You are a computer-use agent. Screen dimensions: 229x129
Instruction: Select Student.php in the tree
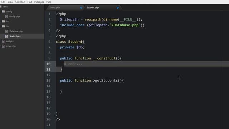[15, 36]
